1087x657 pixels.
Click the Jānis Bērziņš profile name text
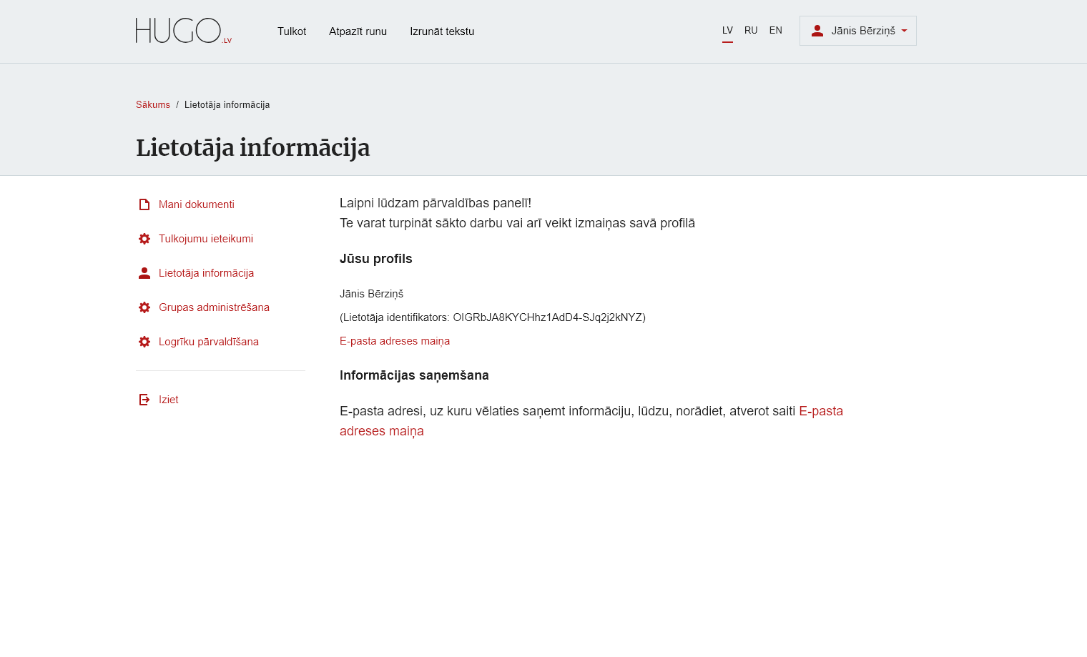tap(372, 294)
